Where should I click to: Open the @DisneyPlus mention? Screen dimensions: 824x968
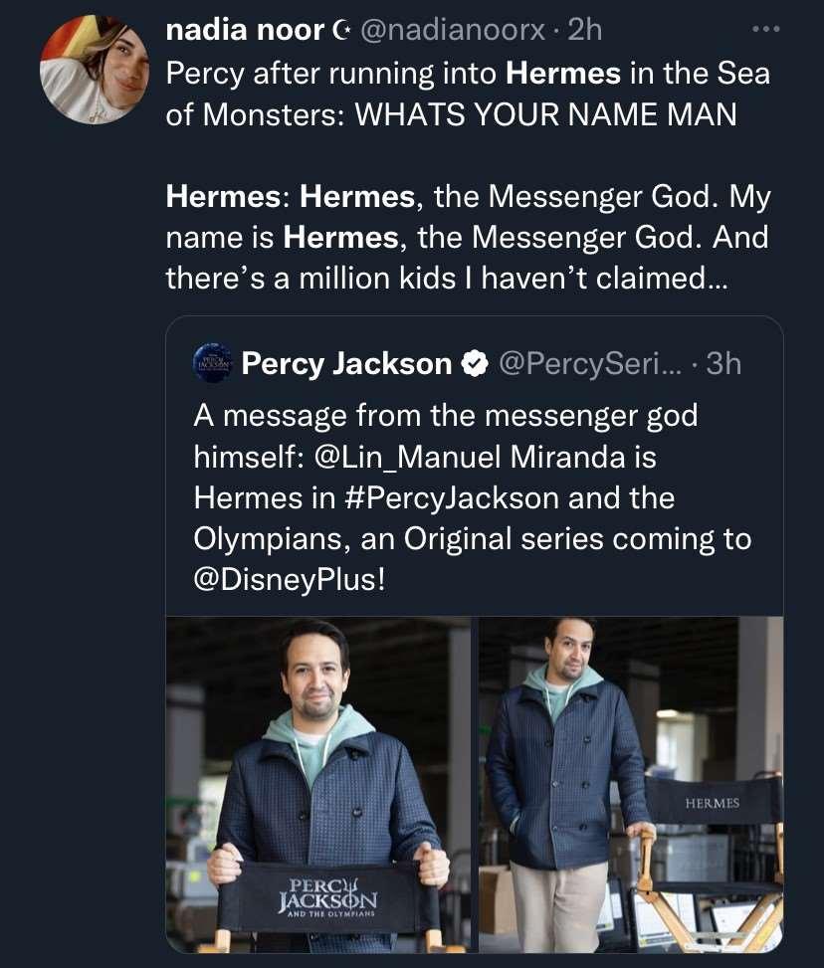[x=288, y=578]
